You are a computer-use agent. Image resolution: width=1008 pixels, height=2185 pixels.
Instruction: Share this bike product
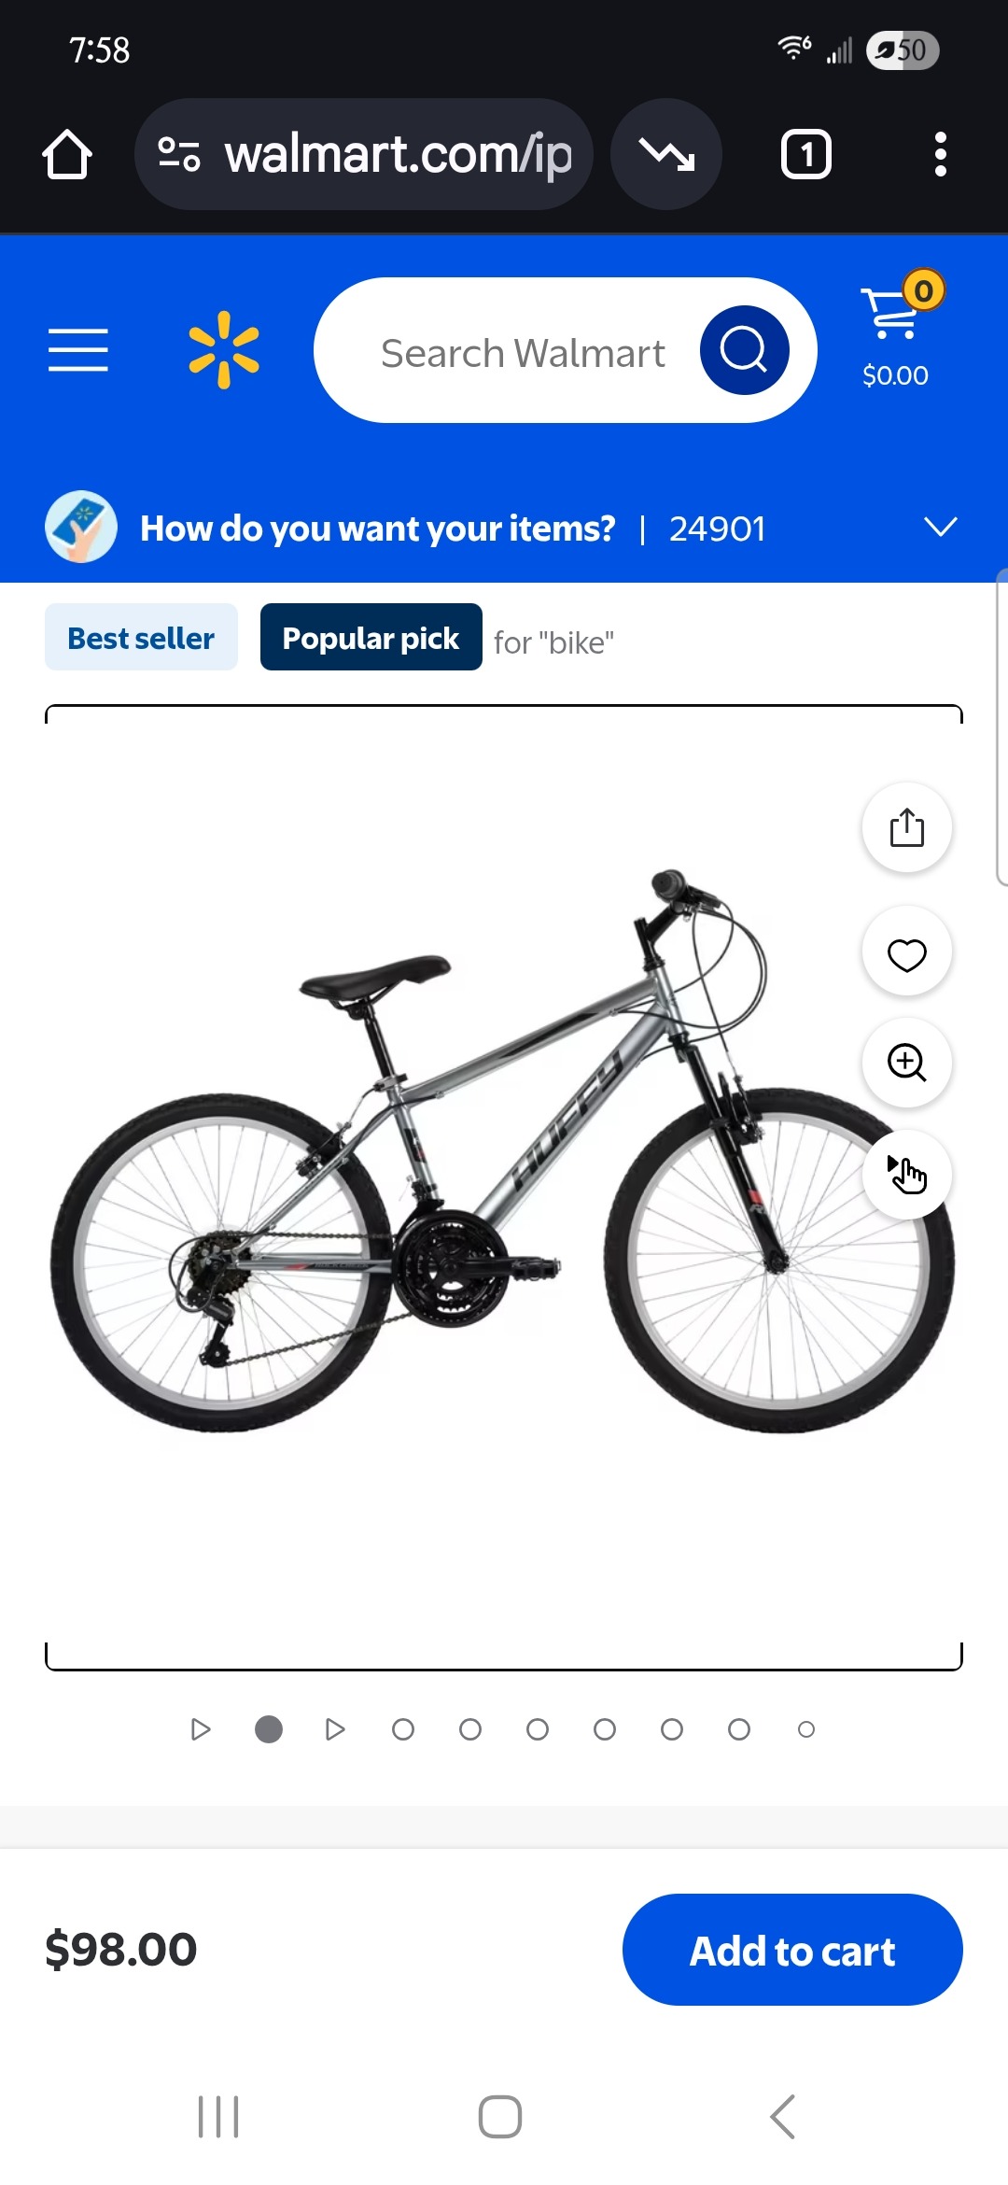pos(907,827)
